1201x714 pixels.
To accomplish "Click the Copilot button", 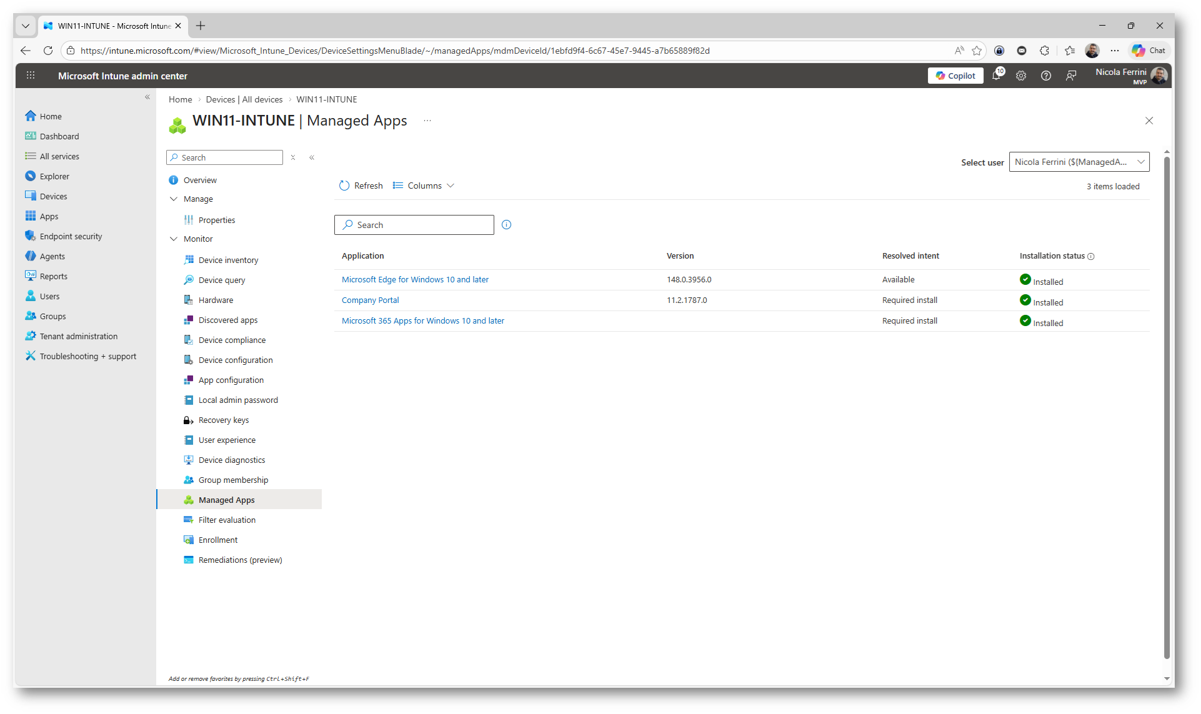I will coord(955,76).
